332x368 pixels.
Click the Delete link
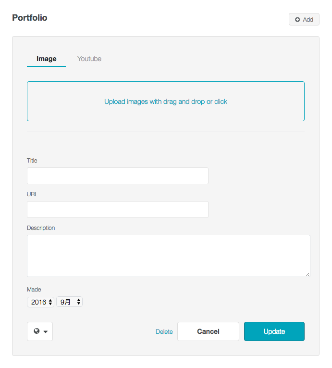[164, 331]
